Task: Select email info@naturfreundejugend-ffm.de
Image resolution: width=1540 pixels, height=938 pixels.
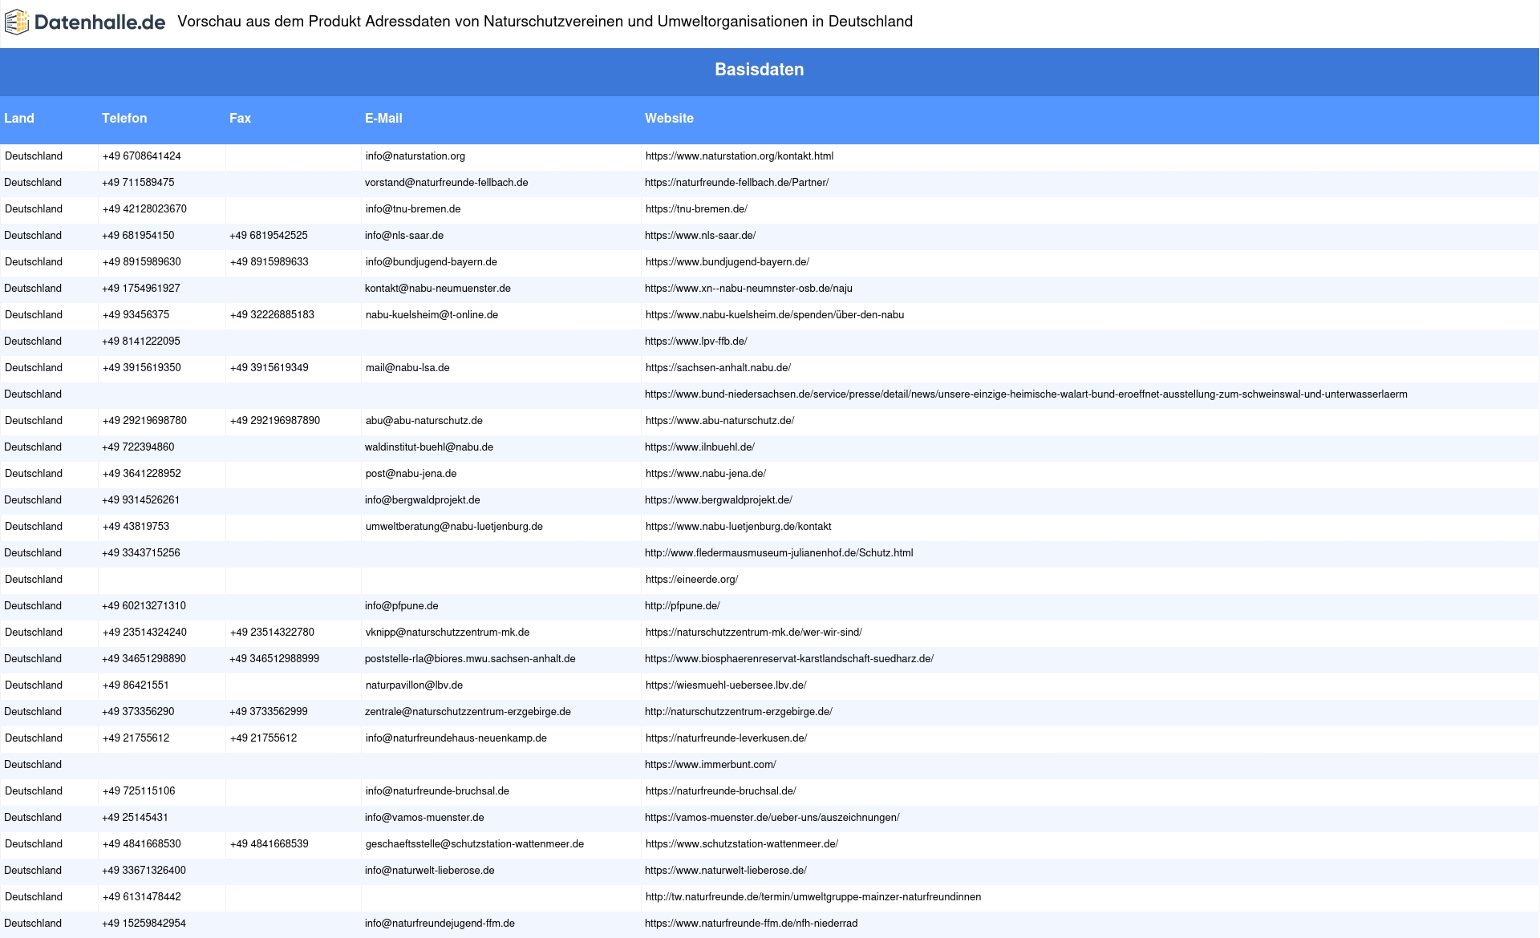Action: click(x=440, y=924)
